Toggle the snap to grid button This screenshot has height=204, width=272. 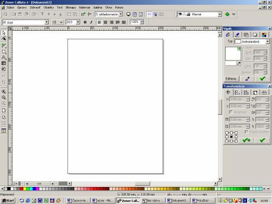(155, 14)
